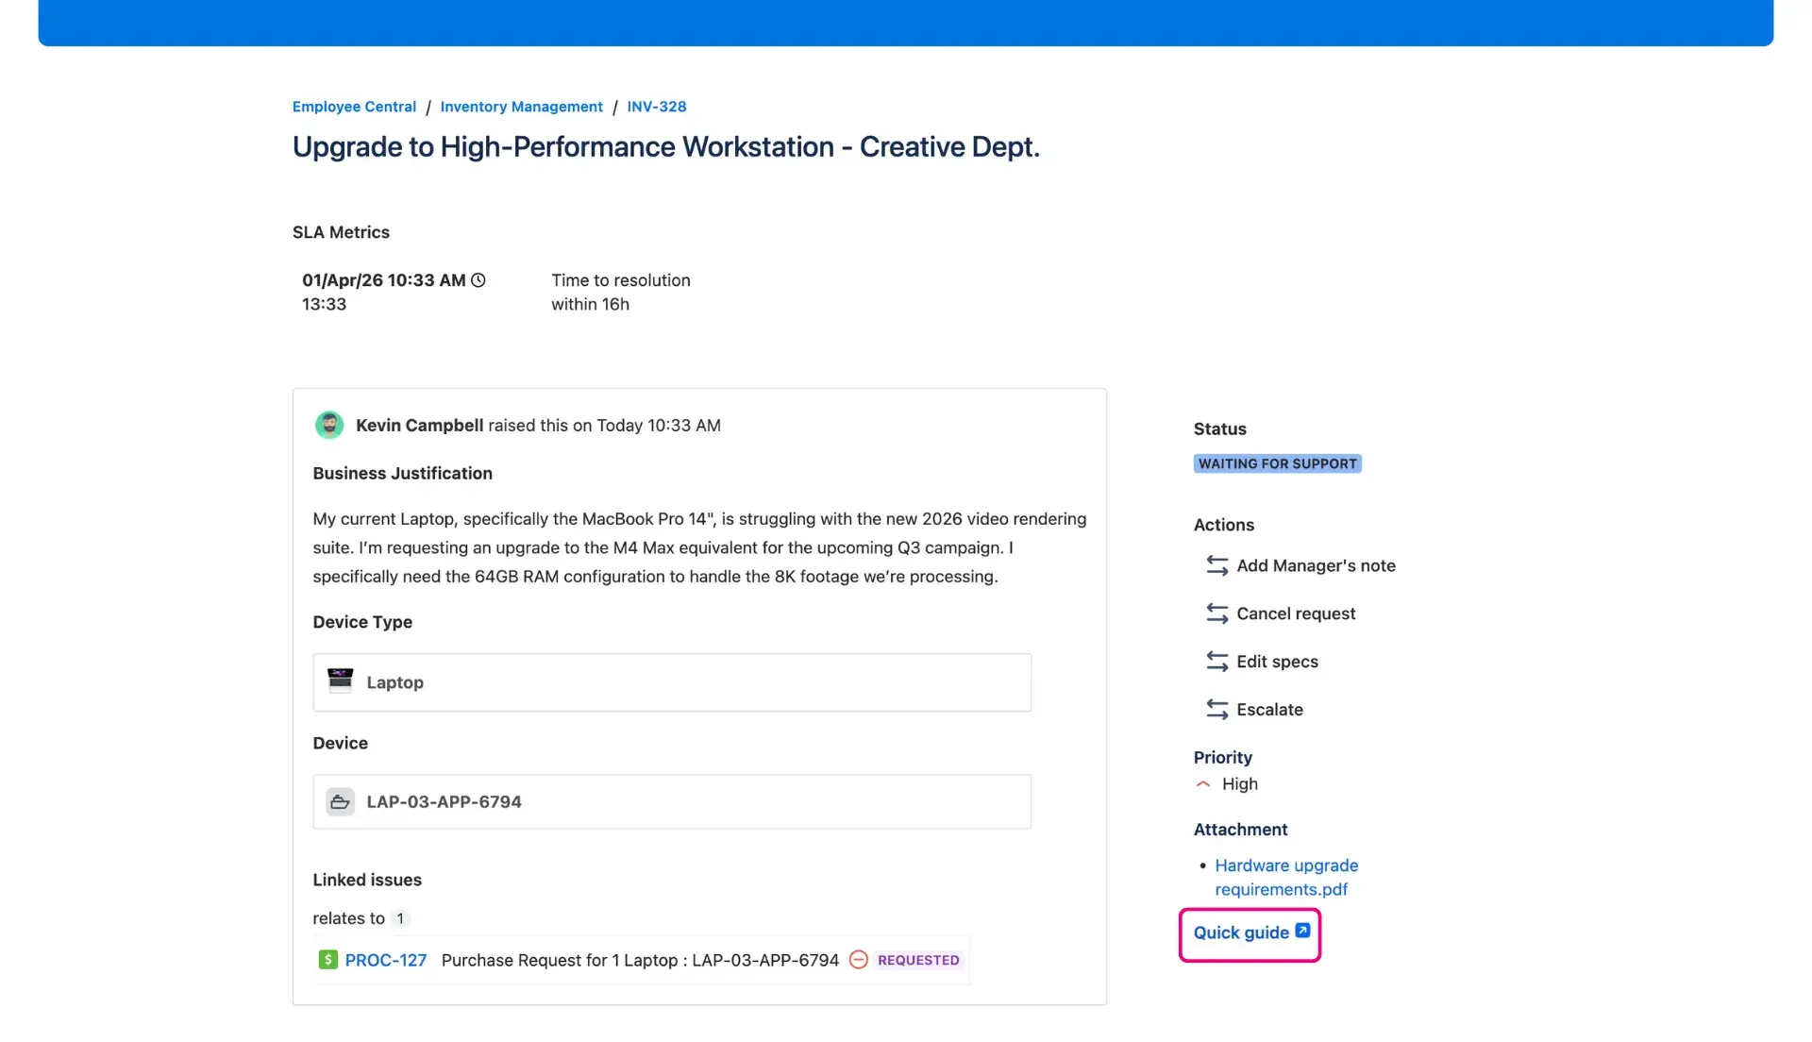1812x1042 pixels.
Task: Click the red high priority arrow icon
Action: [x=1203, y=783]
